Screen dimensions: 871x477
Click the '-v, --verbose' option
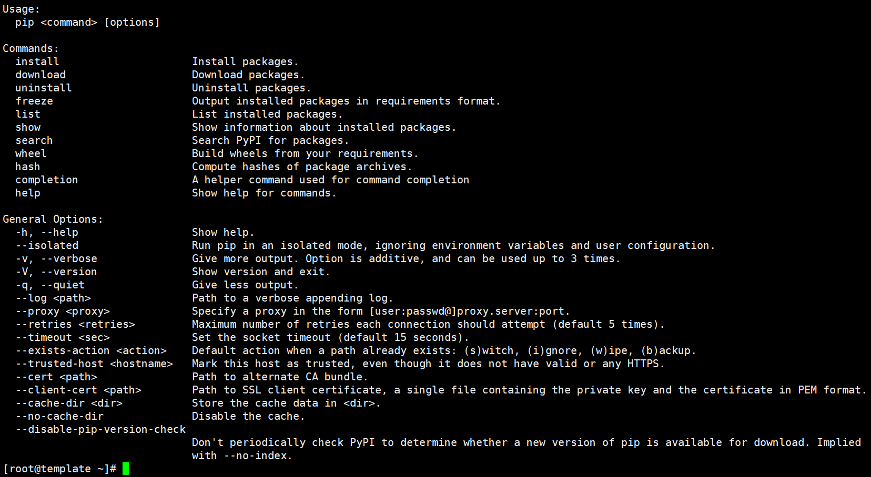click(x=56, y=258)
